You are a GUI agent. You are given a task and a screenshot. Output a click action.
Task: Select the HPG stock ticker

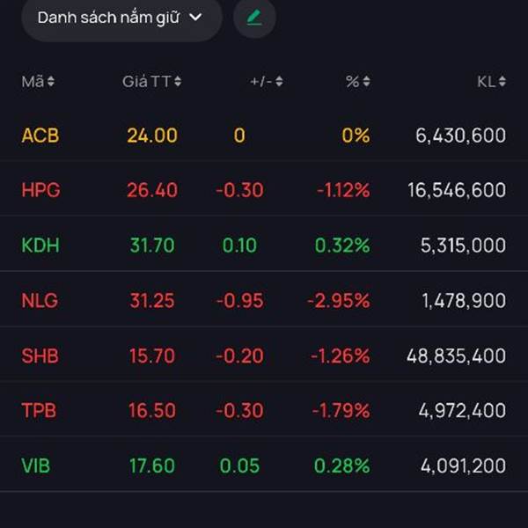click(x=40, y=190)
